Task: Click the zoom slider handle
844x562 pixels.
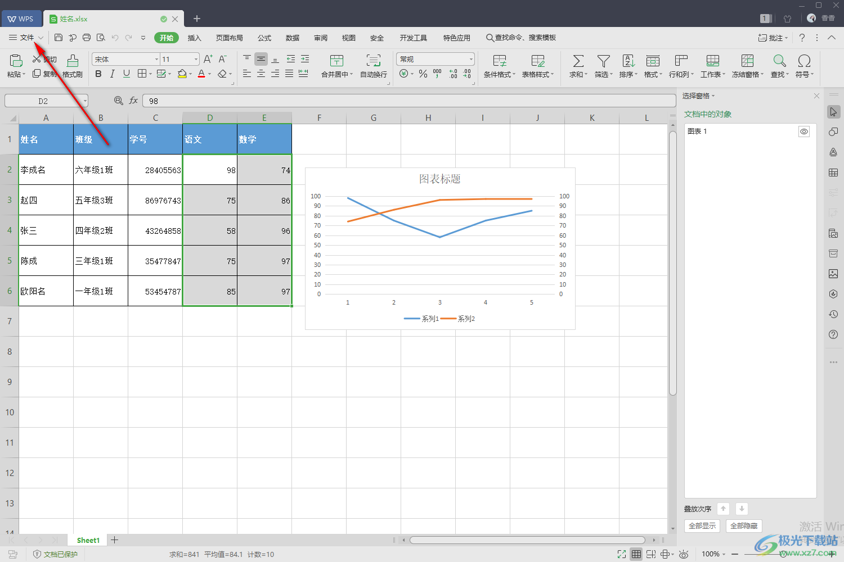Action: (x=783, y=554)
